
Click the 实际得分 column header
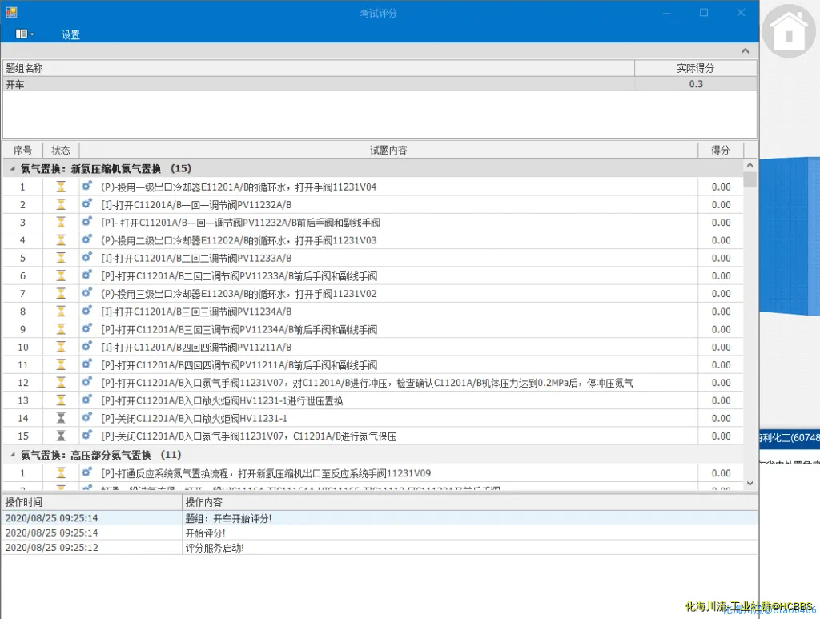694,69
